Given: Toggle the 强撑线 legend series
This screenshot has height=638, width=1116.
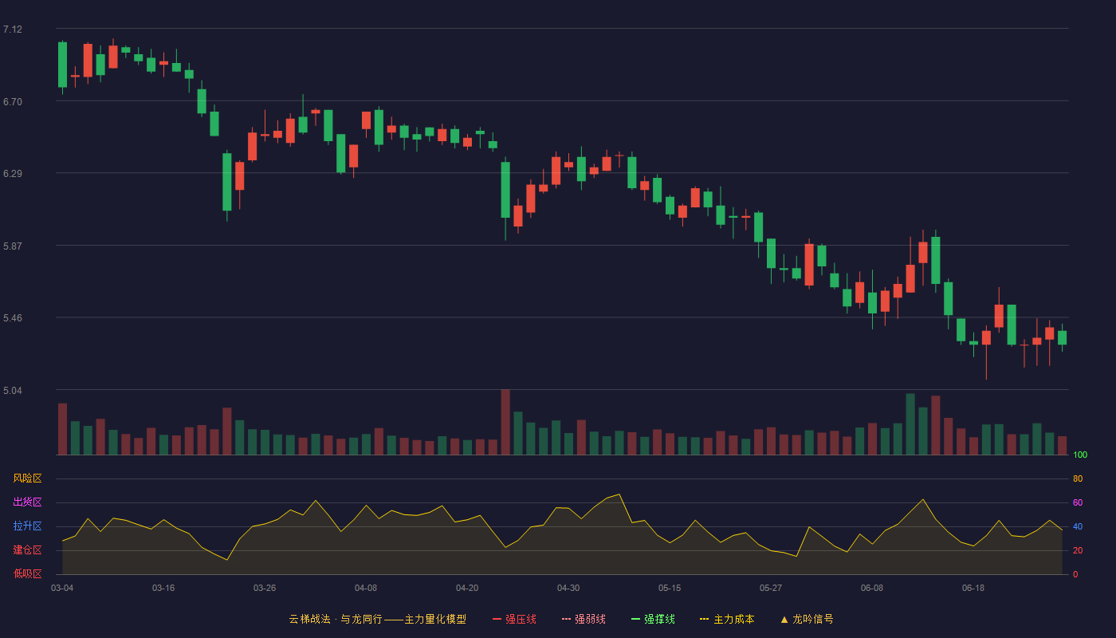Looking at the screenshot, I should [653, 619].
